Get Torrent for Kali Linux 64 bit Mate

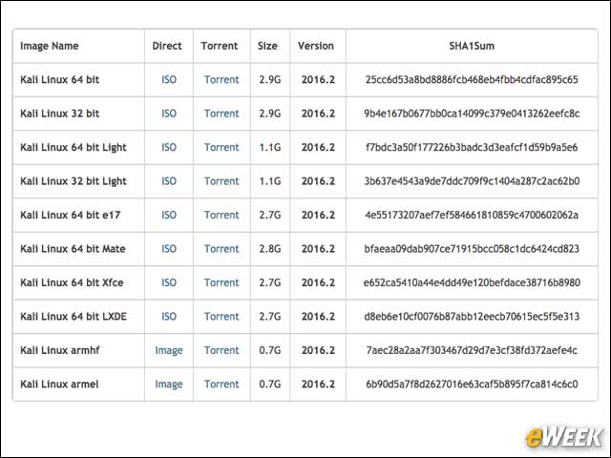[x=221, y=249]
